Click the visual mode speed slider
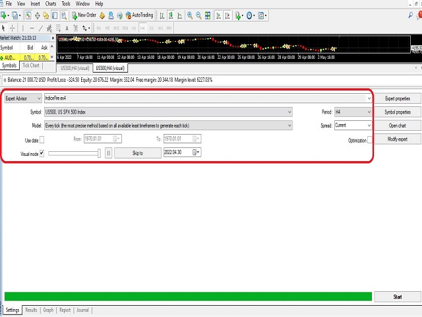Screen dimensions: 422x317 tap(75, 153)
